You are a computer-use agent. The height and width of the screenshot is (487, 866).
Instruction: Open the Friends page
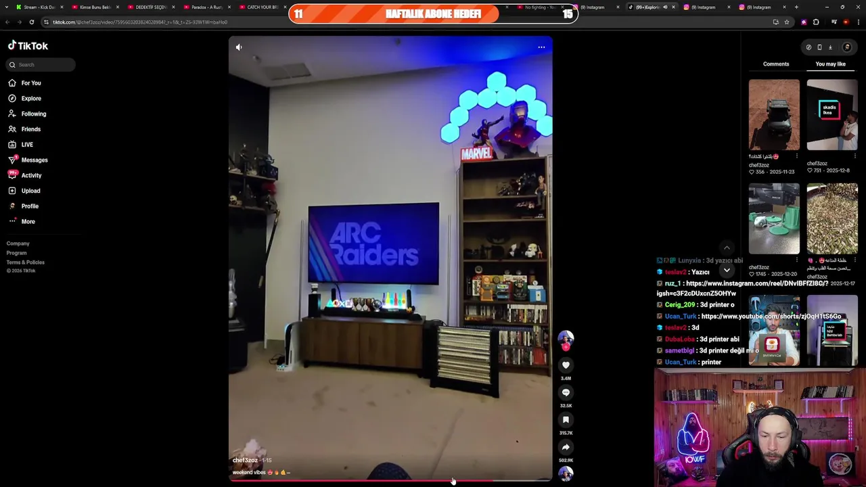click(30, 129)
